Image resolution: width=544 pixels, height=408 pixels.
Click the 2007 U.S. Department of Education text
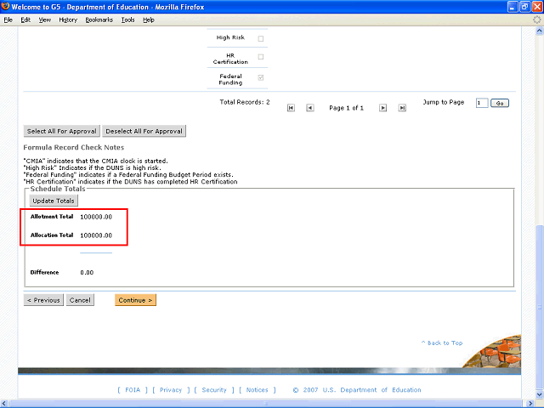(x=357, y=390)
